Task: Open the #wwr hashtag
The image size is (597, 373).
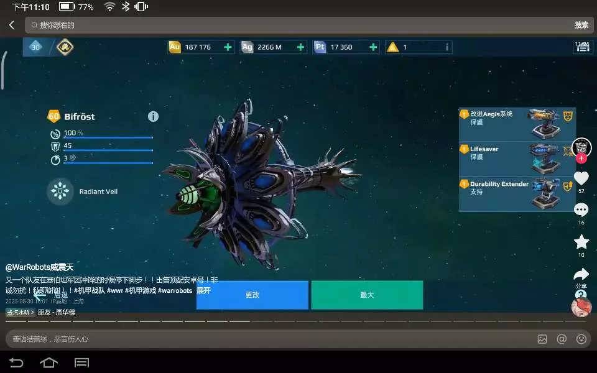Action: (x=115, y=291)
